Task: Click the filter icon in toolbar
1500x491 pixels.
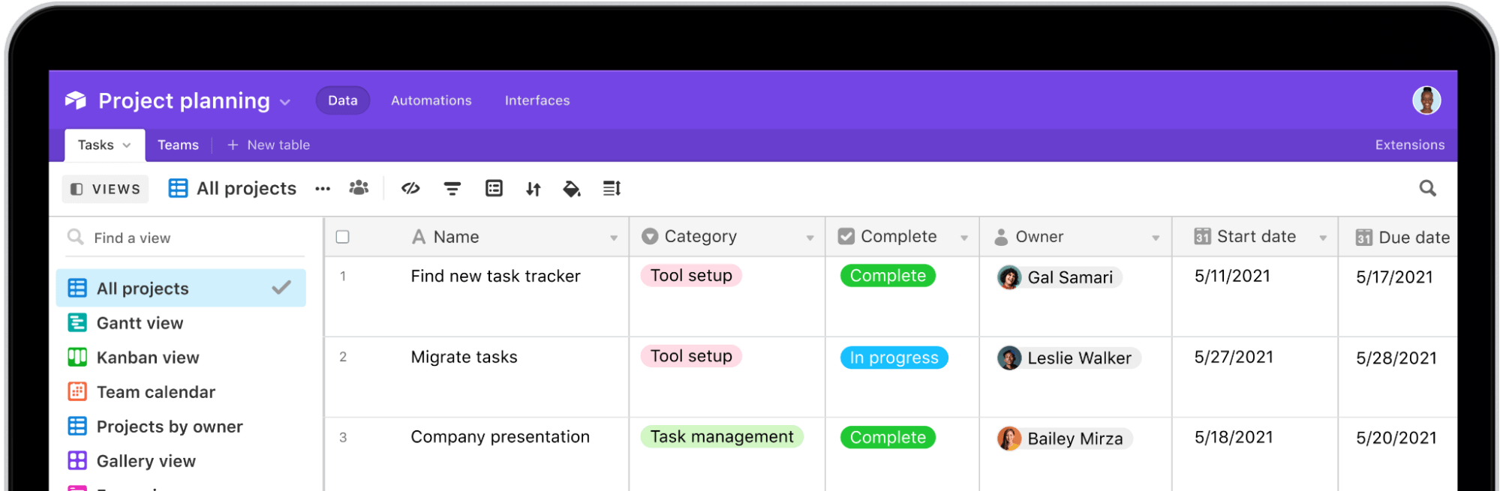Action: click(452, 189)
